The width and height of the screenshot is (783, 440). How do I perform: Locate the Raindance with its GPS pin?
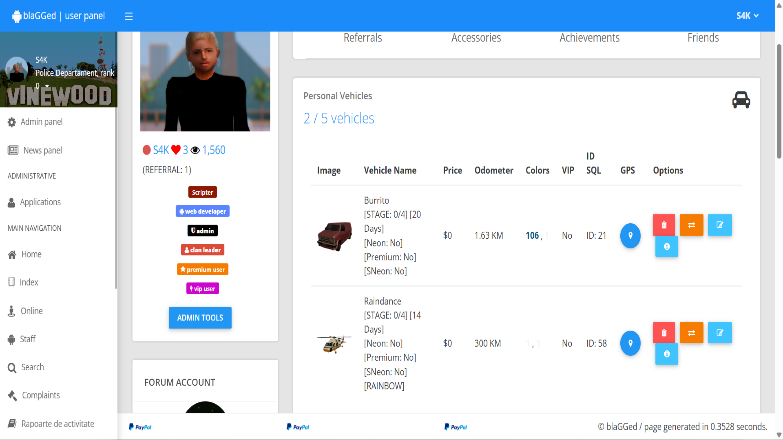[x=630, y=343]
